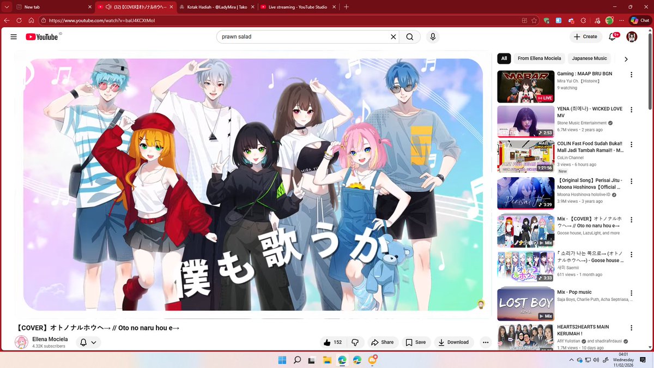Go to browser home page
Image resolution: width=654 pixels, height=368 pixels.
(31, 20)
